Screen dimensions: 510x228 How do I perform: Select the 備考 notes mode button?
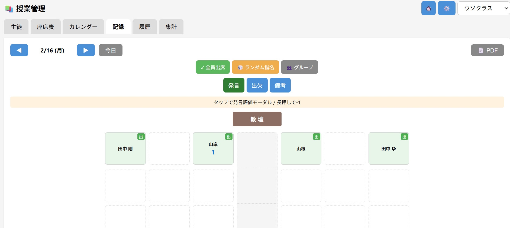click(x=280, y=85)
